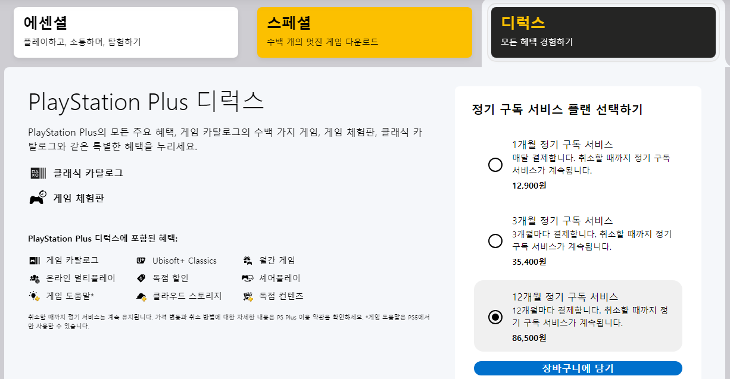This screenshot has height=379, width=730.
Task: Click the Ubisoft+ Classics icon
Action: coord(141,261)
